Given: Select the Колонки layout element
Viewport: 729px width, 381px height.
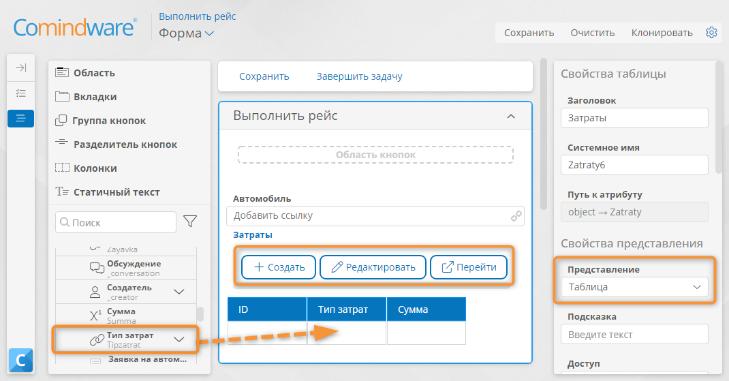Looking at the screenshot, I should [86, 168].
